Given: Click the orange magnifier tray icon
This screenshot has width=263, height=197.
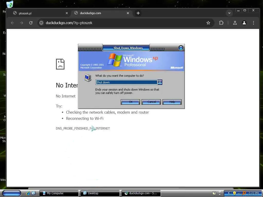Looking at the screenshot, I should pos(244,193).
